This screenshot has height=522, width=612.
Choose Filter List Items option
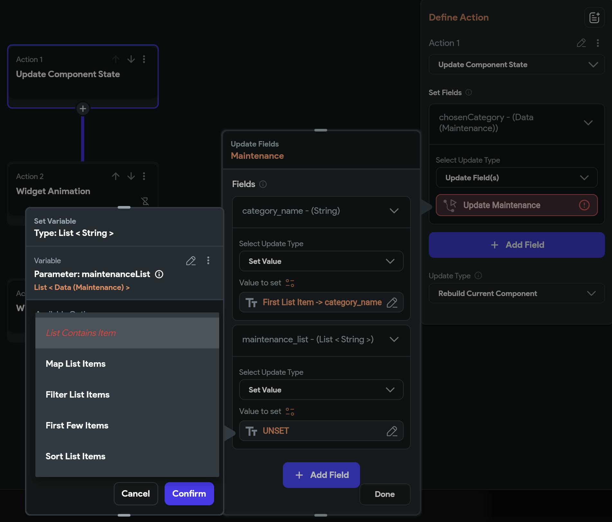[x=77, y=395]
